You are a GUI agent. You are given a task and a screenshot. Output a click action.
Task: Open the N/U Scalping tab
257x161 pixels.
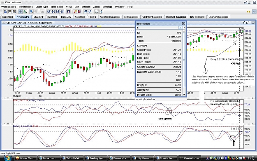pos(197,17)
